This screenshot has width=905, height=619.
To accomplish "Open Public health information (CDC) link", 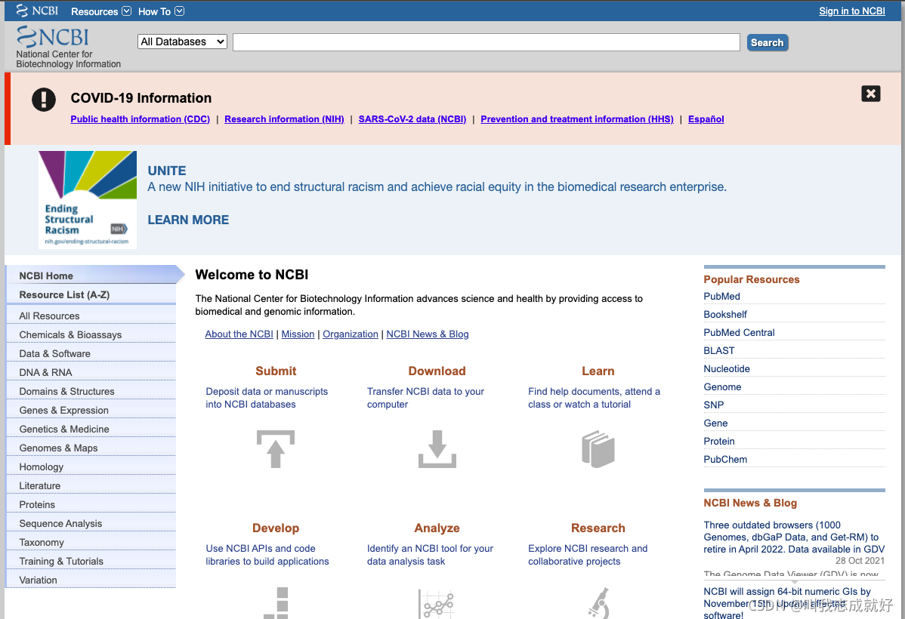I will (x=141, y=119).
